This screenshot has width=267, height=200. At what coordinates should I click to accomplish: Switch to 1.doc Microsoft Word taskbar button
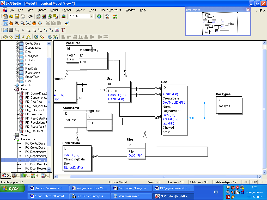[48, 196]
